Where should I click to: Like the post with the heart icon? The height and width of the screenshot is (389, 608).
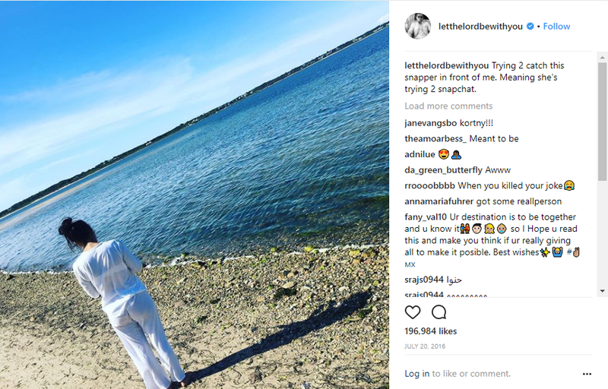point(413,312)
